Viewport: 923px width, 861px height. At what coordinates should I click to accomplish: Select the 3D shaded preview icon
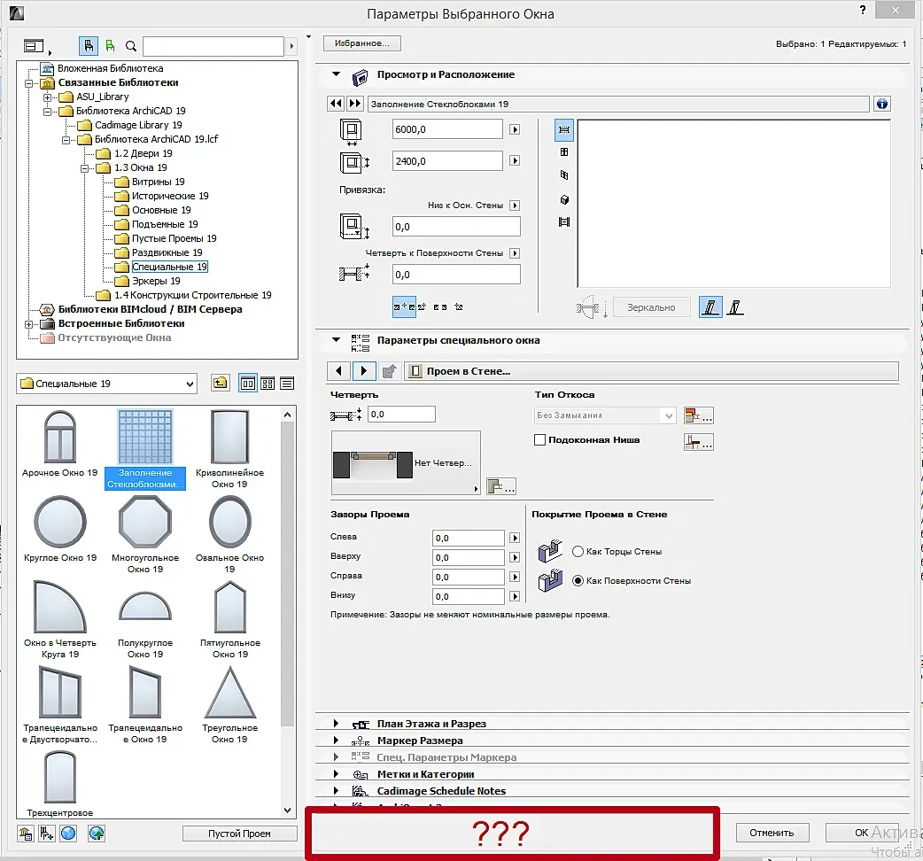(564, 199)
